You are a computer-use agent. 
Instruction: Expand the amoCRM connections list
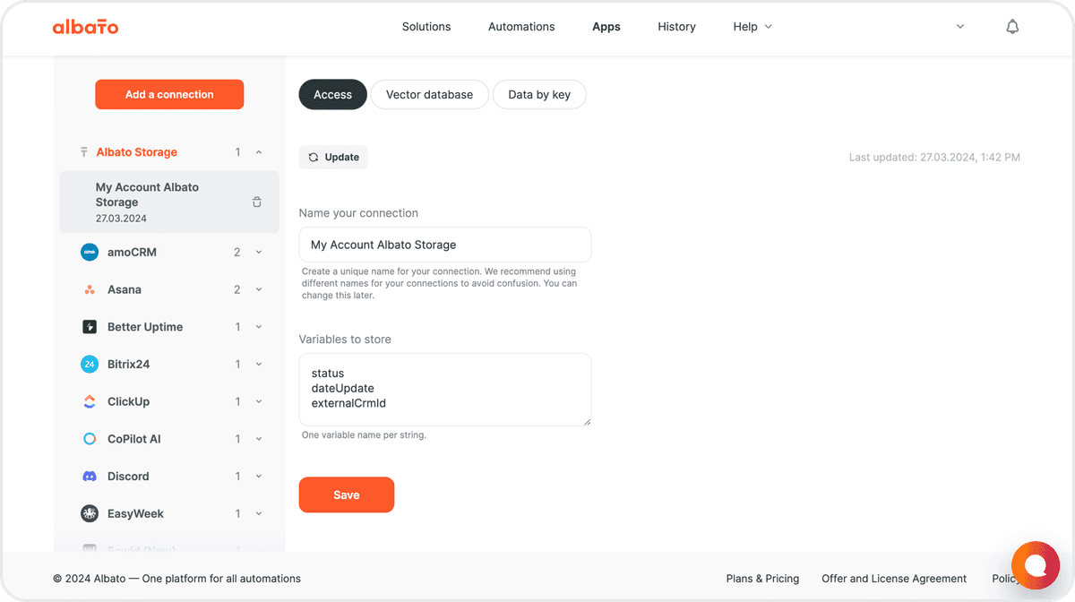tap(259, 253)
